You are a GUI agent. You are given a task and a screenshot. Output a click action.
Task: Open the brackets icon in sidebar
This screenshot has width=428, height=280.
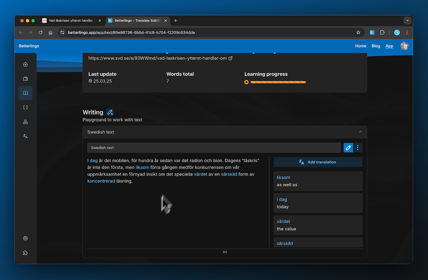tap(25, 107)
